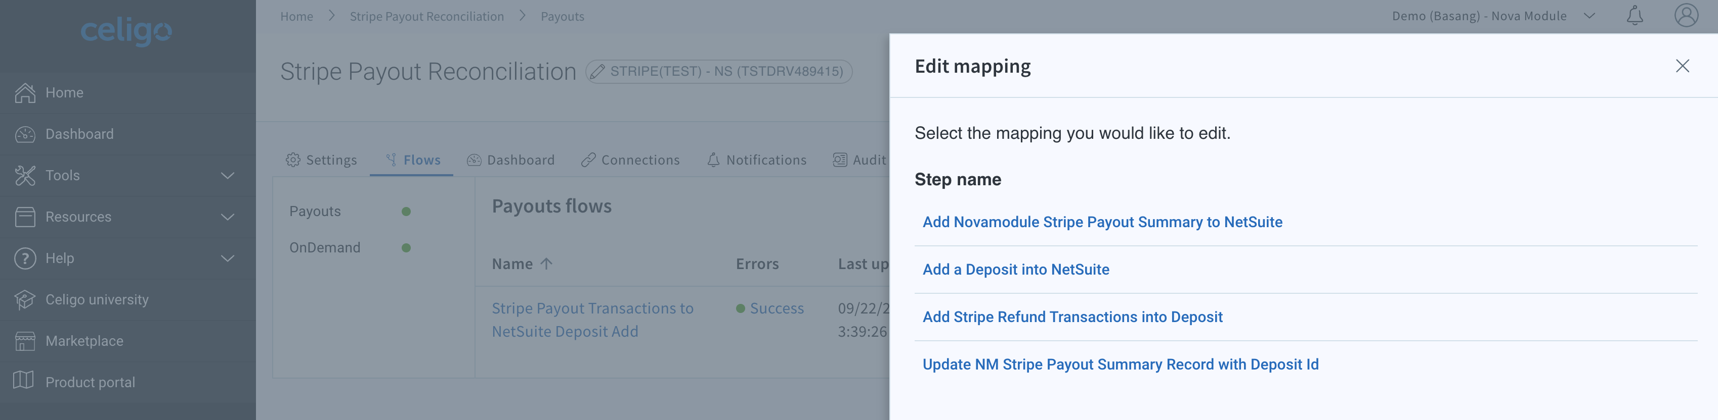Sort by Name using the up arrow icon
The image size is (1718, 420).
[x=546, y=264]
